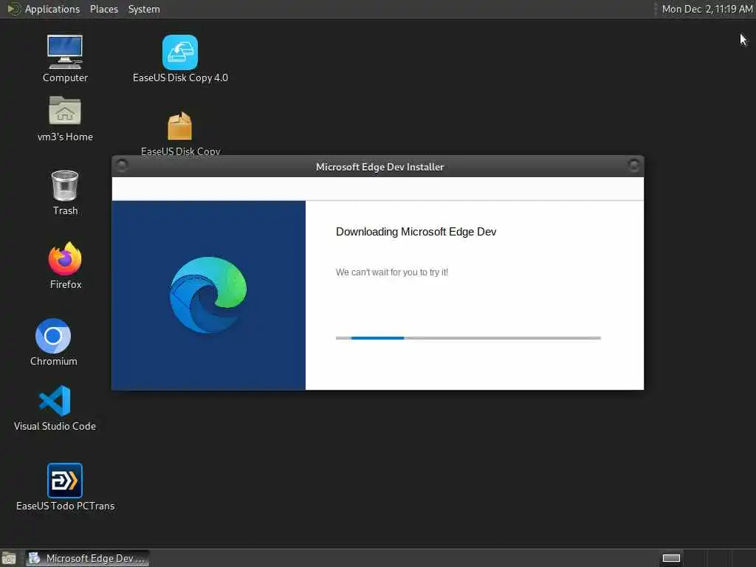Image resolution: width=756 pixels, height=567 pixels.
Task: Open the Places menu
Action: (x=103, y=9)
